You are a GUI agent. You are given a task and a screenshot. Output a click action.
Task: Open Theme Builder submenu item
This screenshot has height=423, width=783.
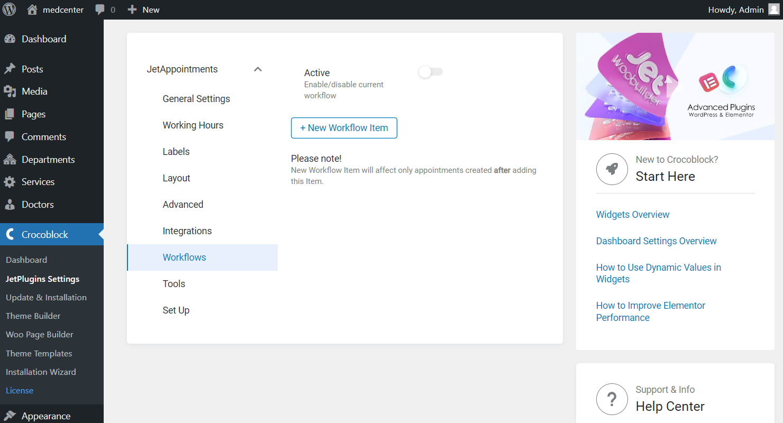[x=33, y=316]
